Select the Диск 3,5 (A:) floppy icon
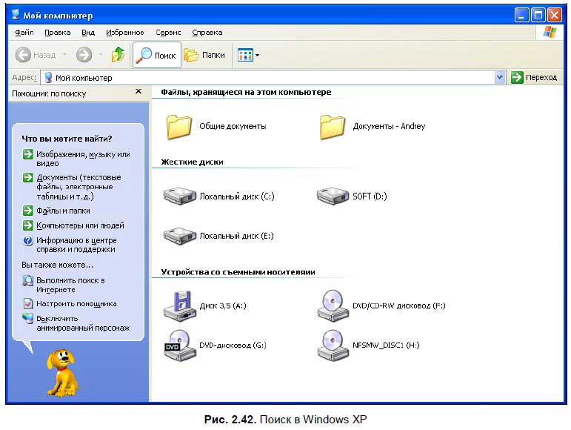 [x=180, y=306]
